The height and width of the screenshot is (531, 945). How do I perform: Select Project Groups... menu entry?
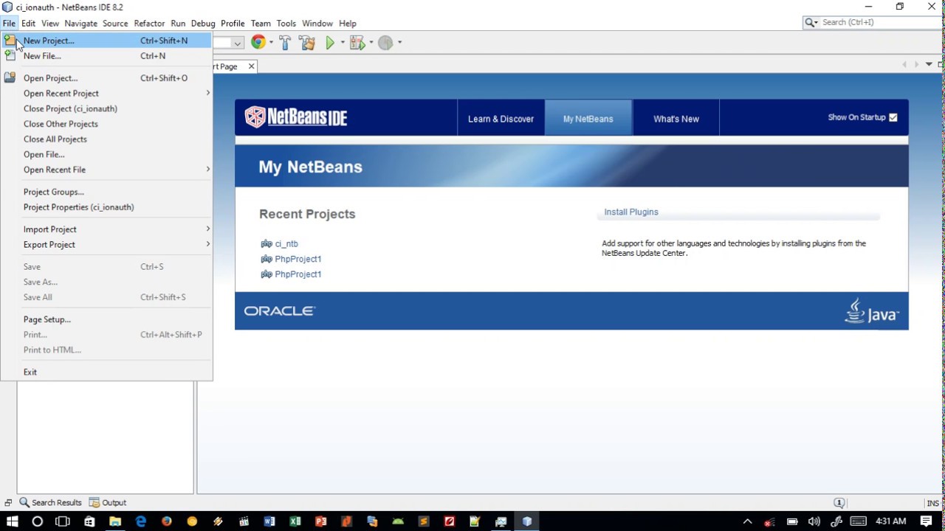106,192
